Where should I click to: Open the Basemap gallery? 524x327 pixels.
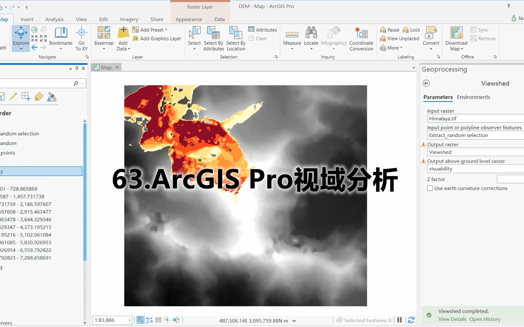104,38
